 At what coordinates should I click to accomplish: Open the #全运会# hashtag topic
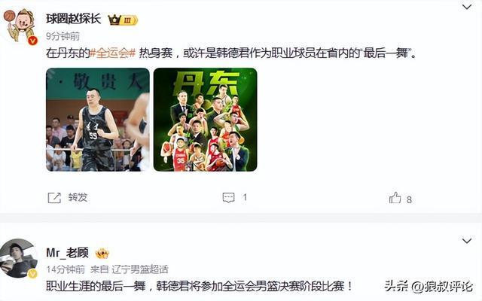coord(113,53)
